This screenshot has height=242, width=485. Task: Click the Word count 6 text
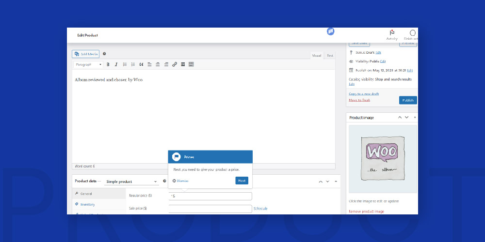pyautogui.click(x=85, y=166)
